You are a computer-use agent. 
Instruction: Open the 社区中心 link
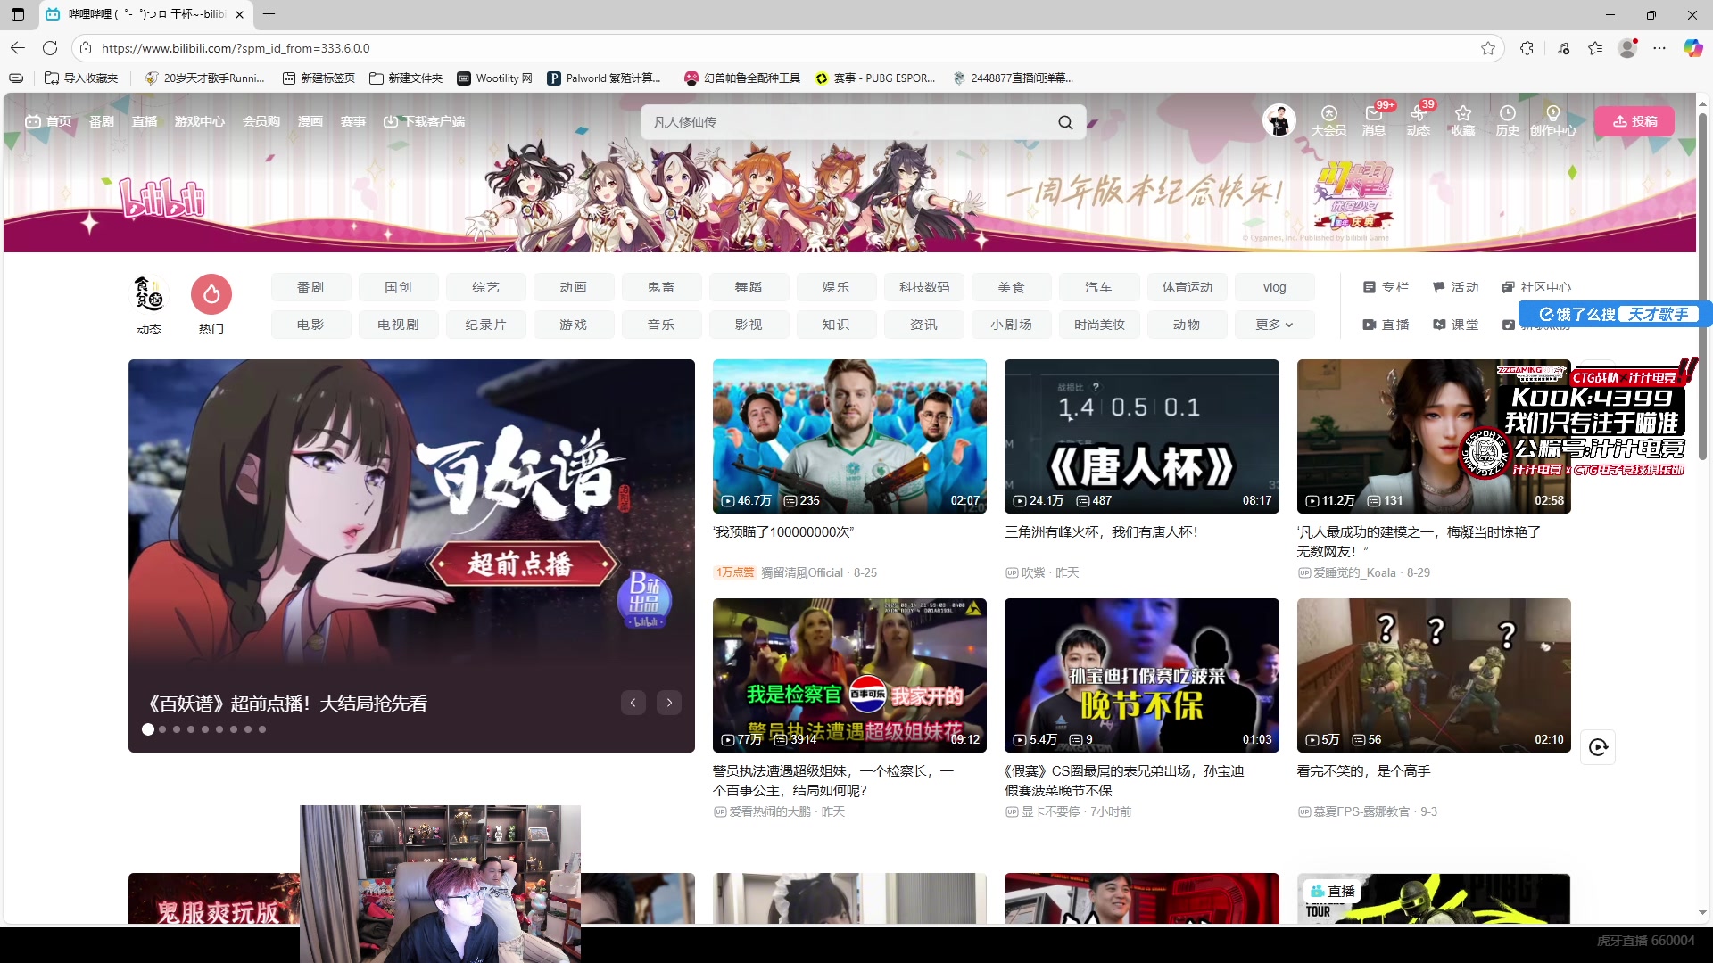point(1536,287)
